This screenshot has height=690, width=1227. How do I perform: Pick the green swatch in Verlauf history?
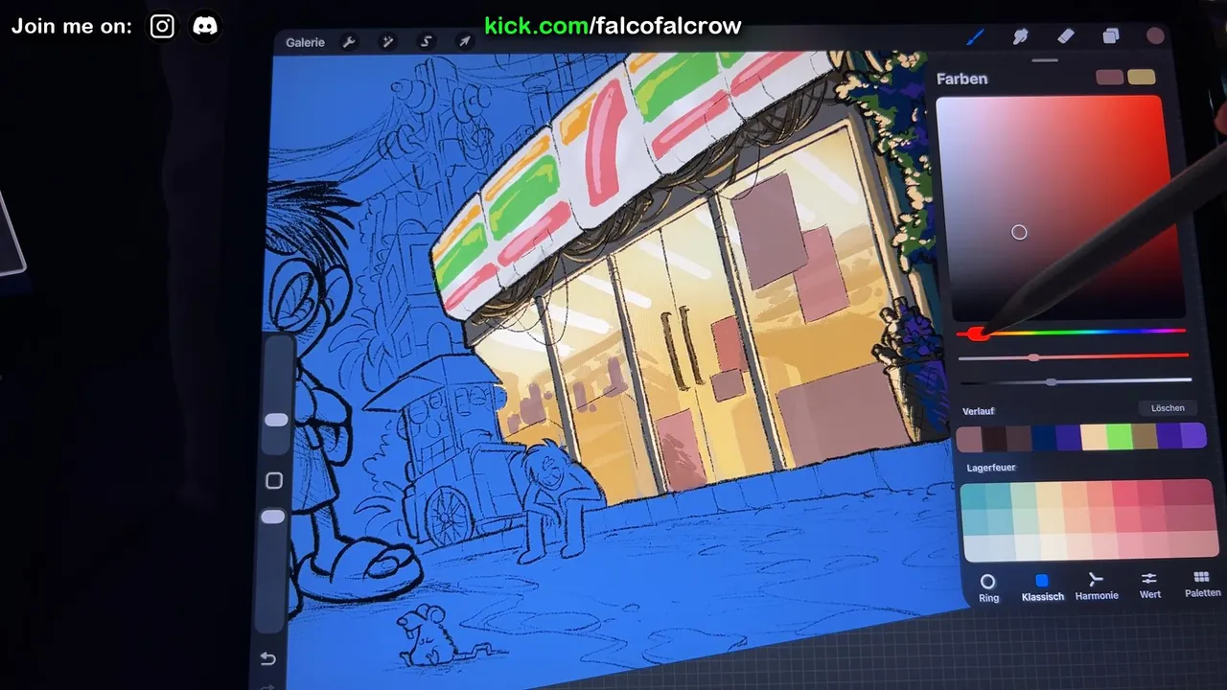1120,437
